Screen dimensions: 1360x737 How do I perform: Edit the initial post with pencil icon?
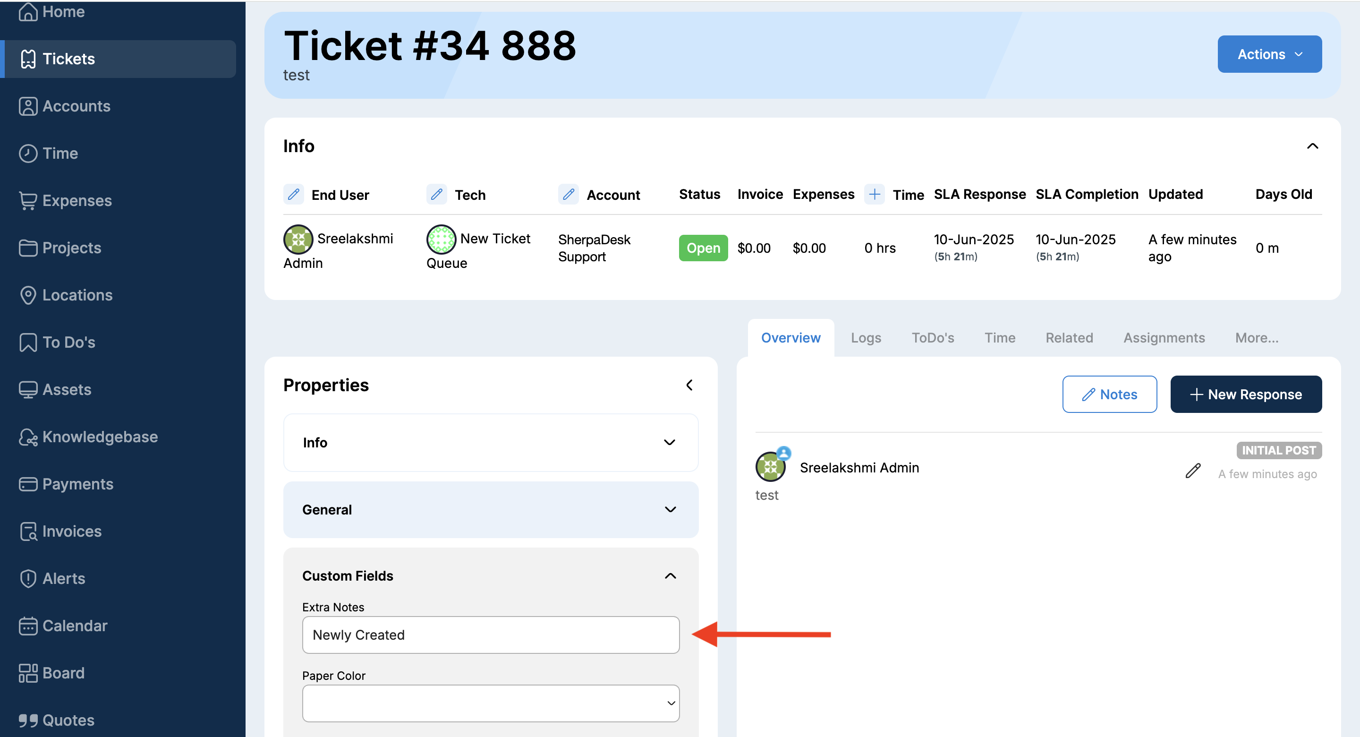pyautogui.click(x=1193, y=470)
